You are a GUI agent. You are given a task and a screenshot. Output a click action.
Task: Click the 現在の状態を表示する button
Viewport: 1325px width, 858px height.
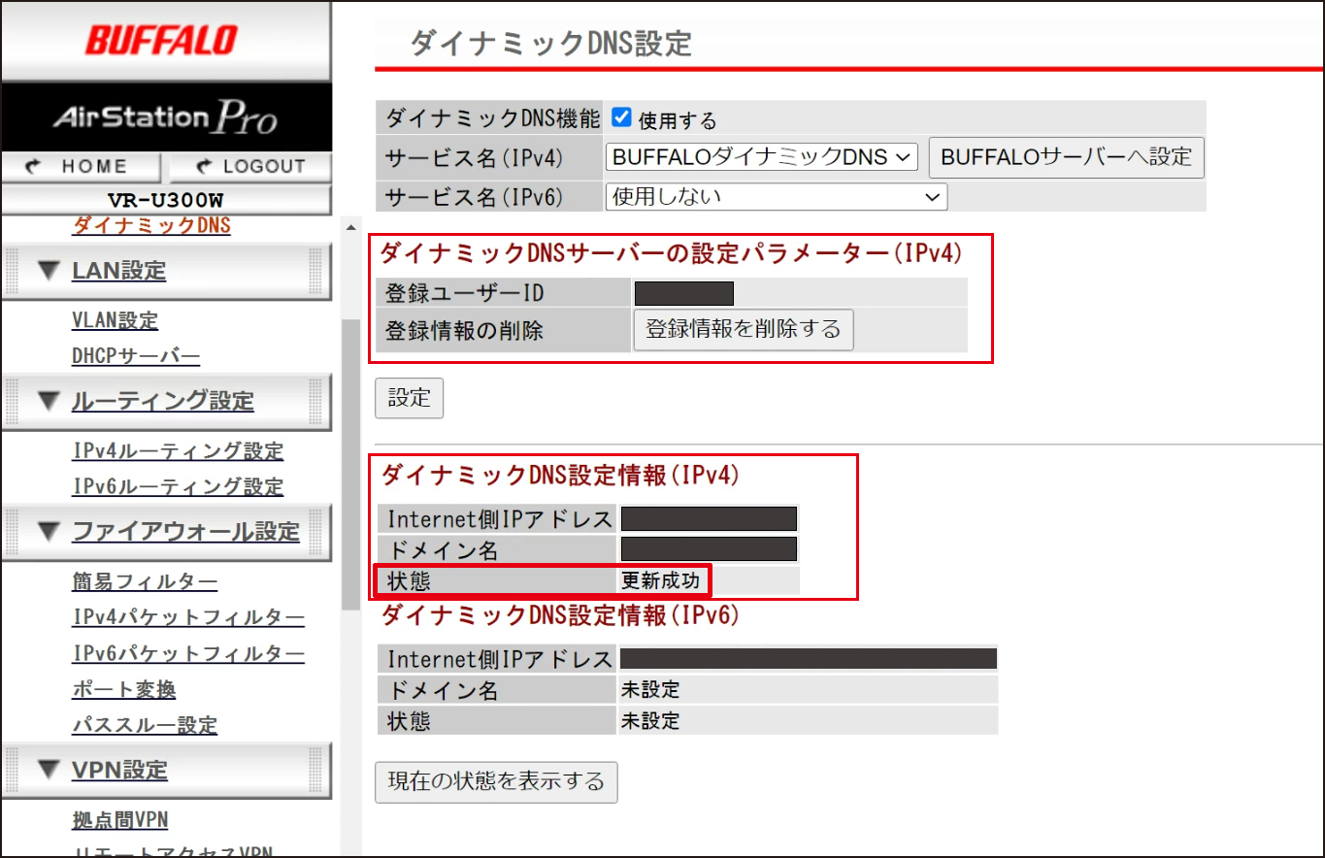pyautogui.click(x=496, y=782)
